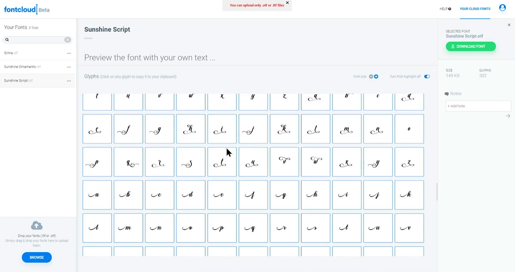This screenshot has width=515, height=272.
Task: Switch to YOUR CLOUD FONTS tab
Action: point(475,9)
